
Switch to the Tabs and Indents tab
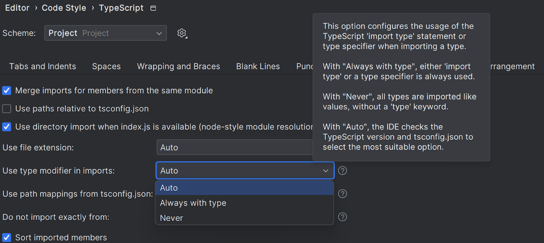click(x=42, y=66)
